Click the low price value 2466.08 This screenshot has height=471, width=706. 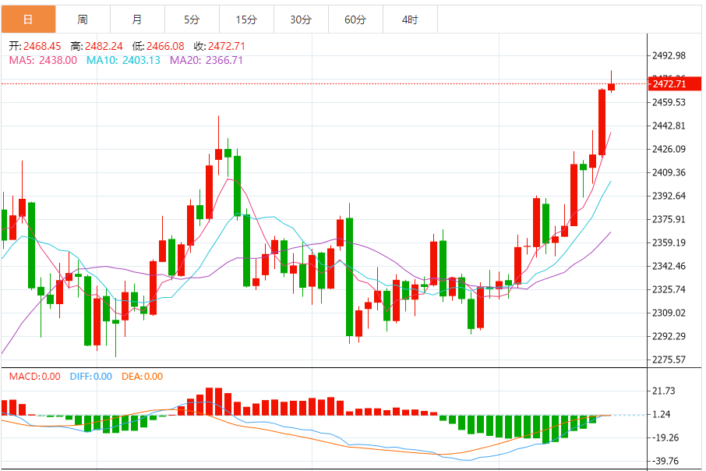point(165,47)
